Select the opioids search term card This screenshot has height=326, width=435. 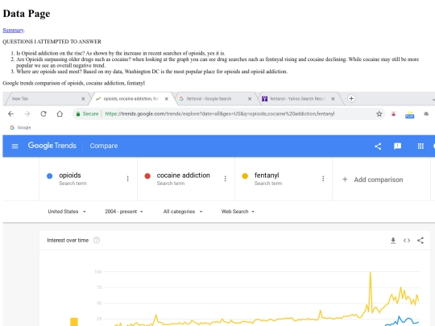(89, 179)
